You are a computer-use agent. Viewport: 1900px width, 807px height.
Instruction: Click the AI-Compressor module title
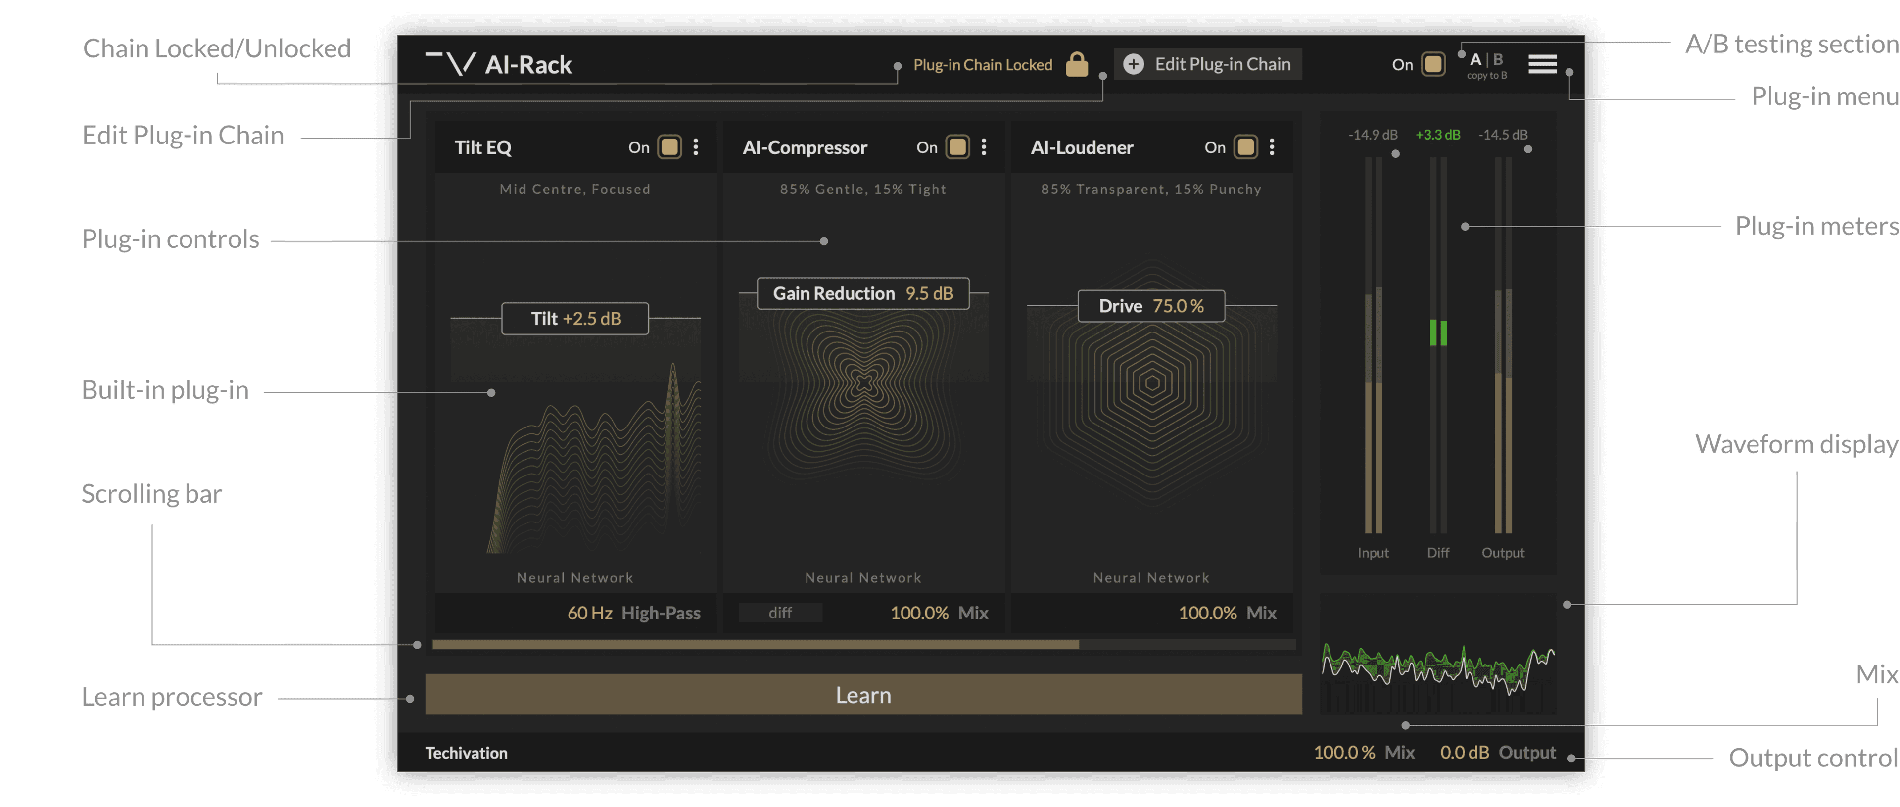point(805,147)
